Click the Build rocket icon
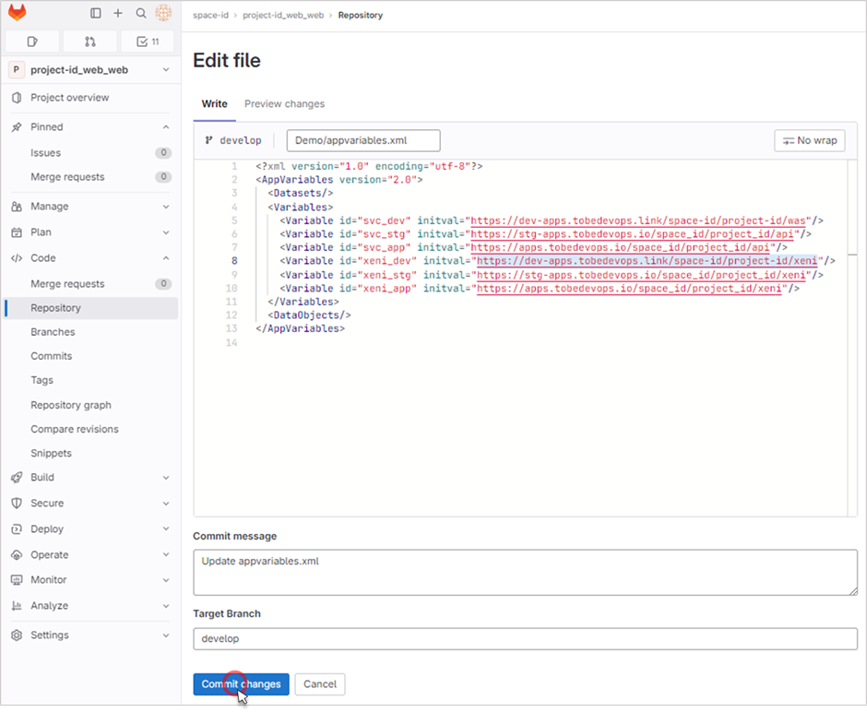 [x=17, y=478]
